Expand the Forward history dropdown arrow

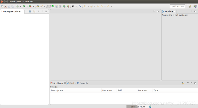pos(111,6)
